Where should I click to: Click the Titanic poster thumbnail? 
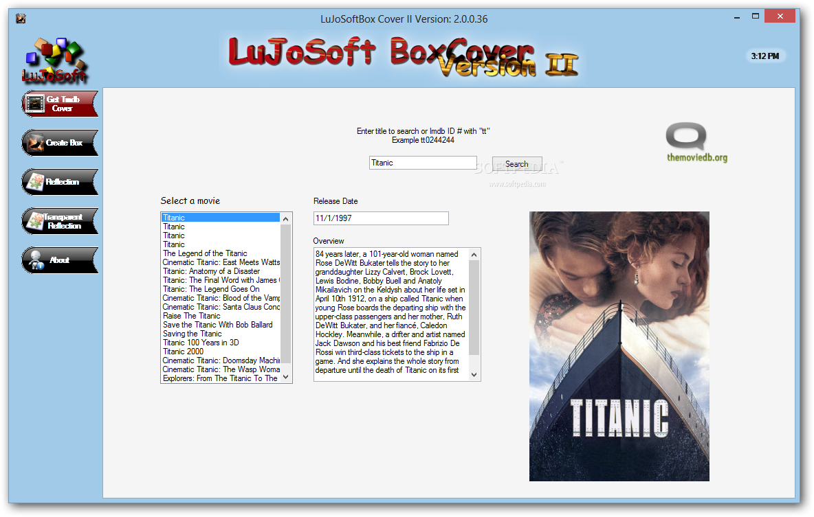[x=619, y=346]
